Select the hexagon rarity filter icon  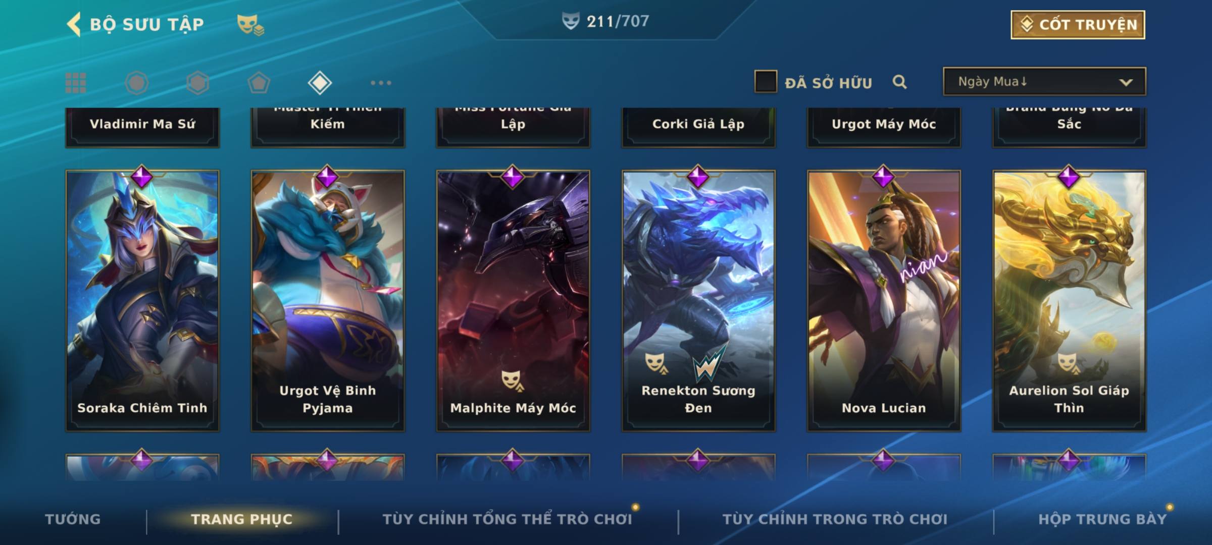[197, 83]
